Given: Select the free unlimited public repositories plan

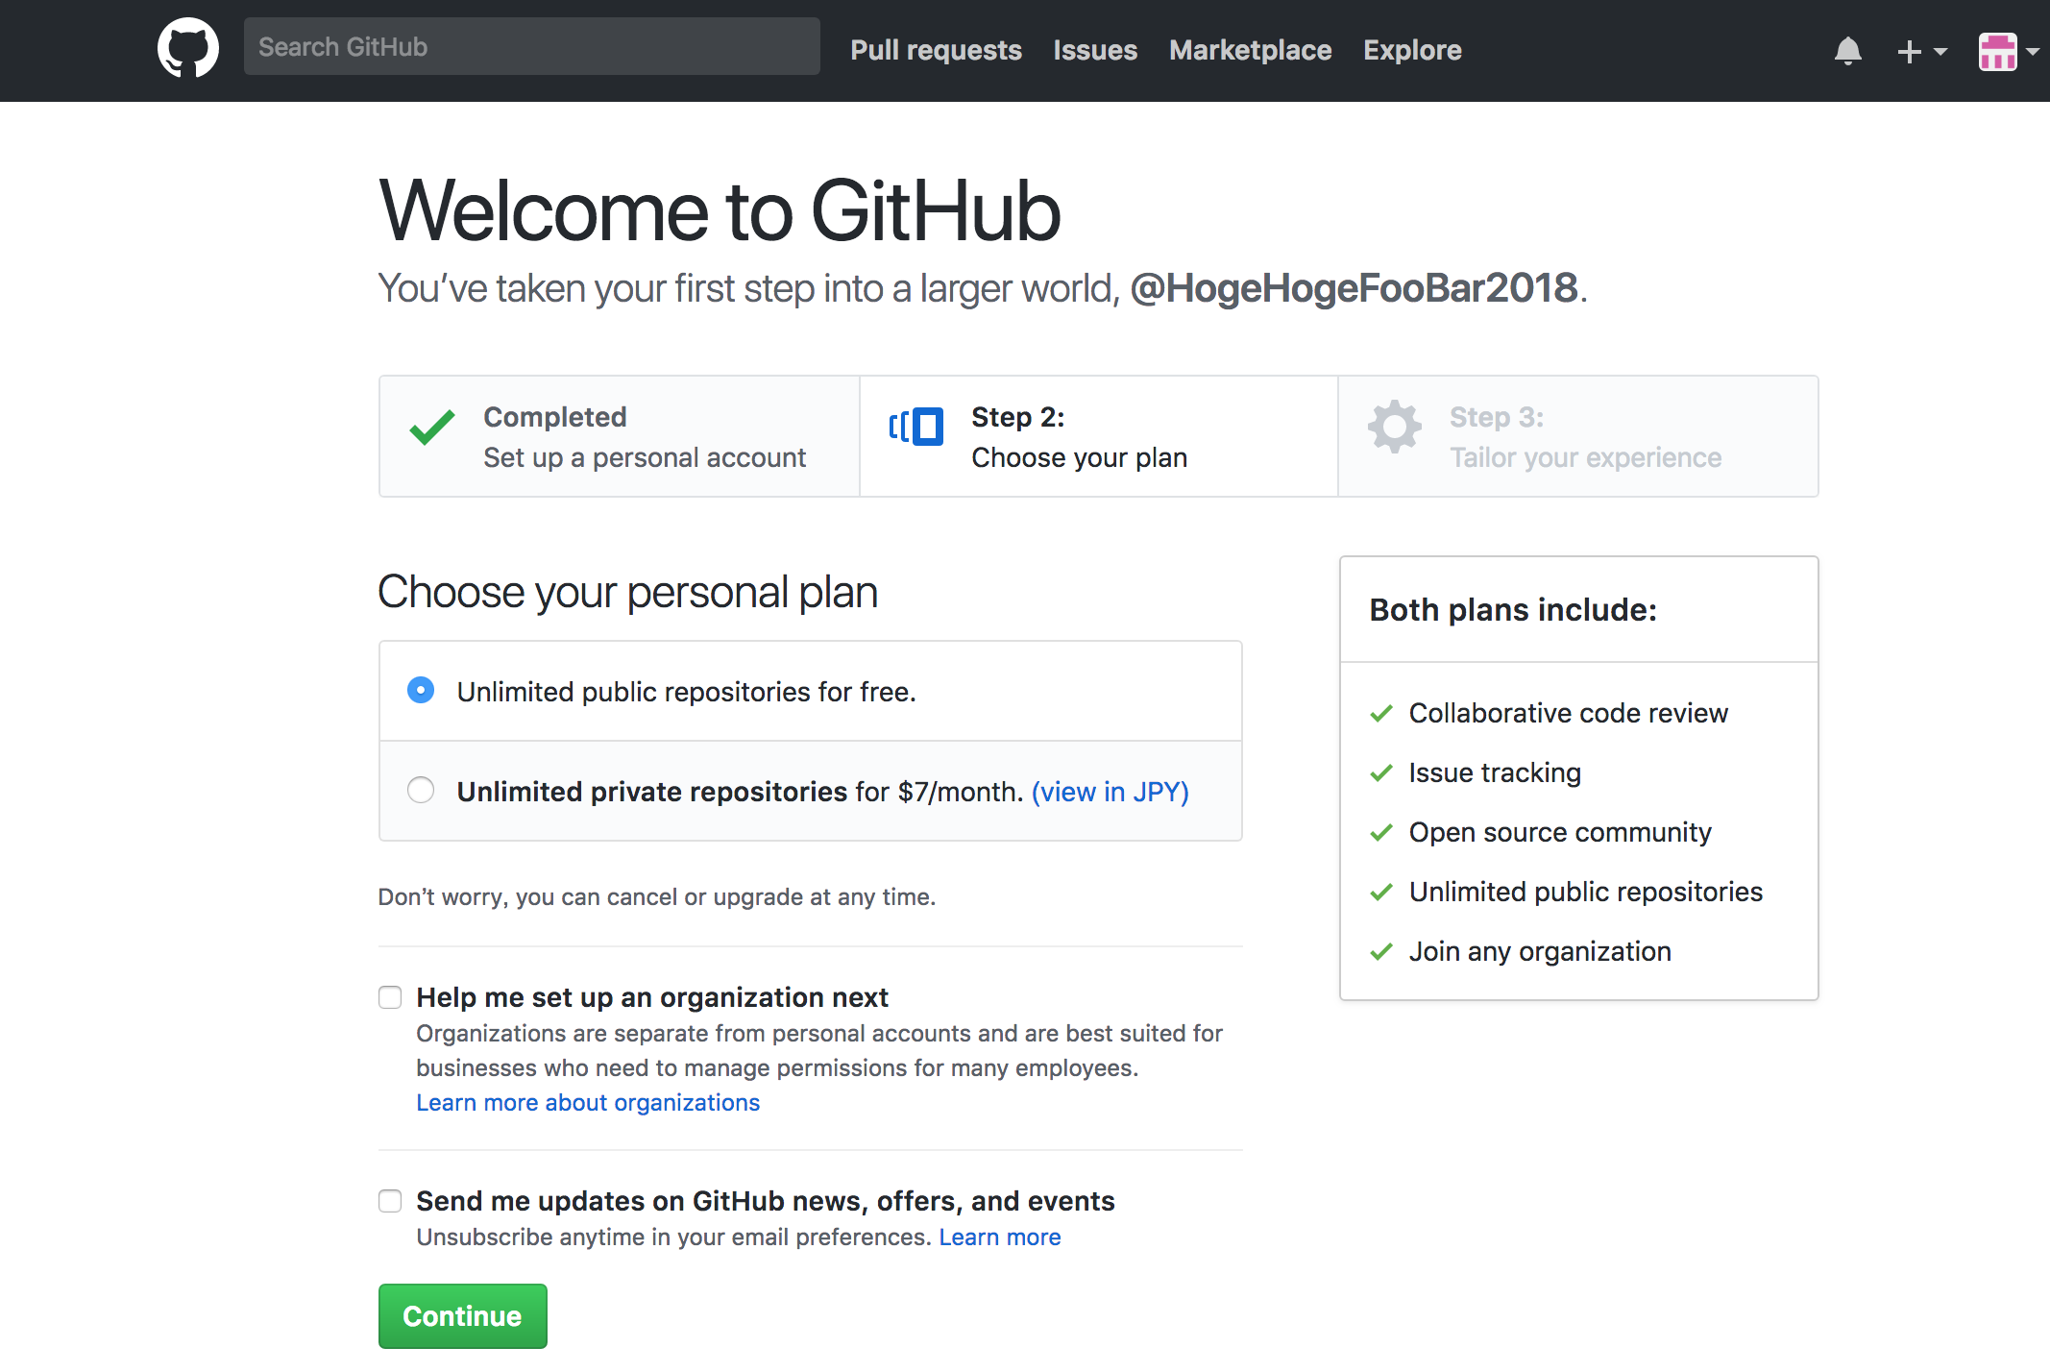Looking at the screenshot, I should 421,690.
